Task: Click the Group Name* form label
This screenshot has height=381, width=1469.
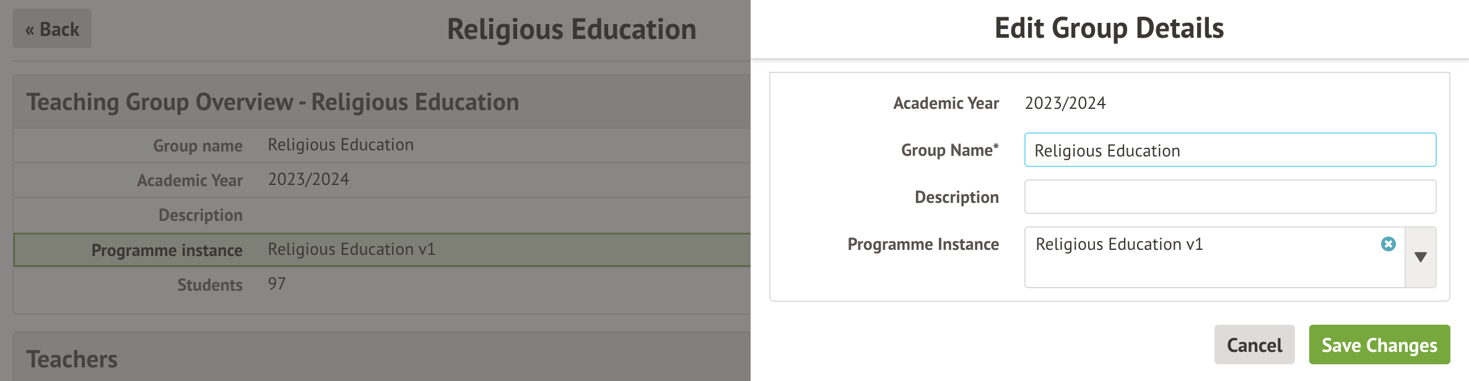Action: (949, 150)
